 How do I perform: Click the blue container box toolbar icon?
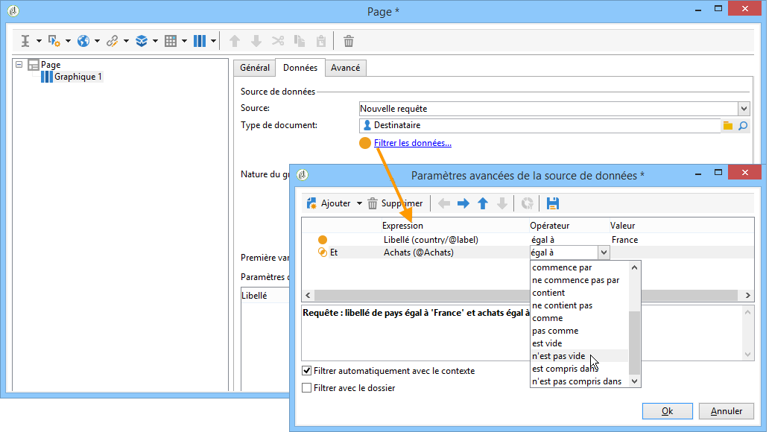coord(142,41)
